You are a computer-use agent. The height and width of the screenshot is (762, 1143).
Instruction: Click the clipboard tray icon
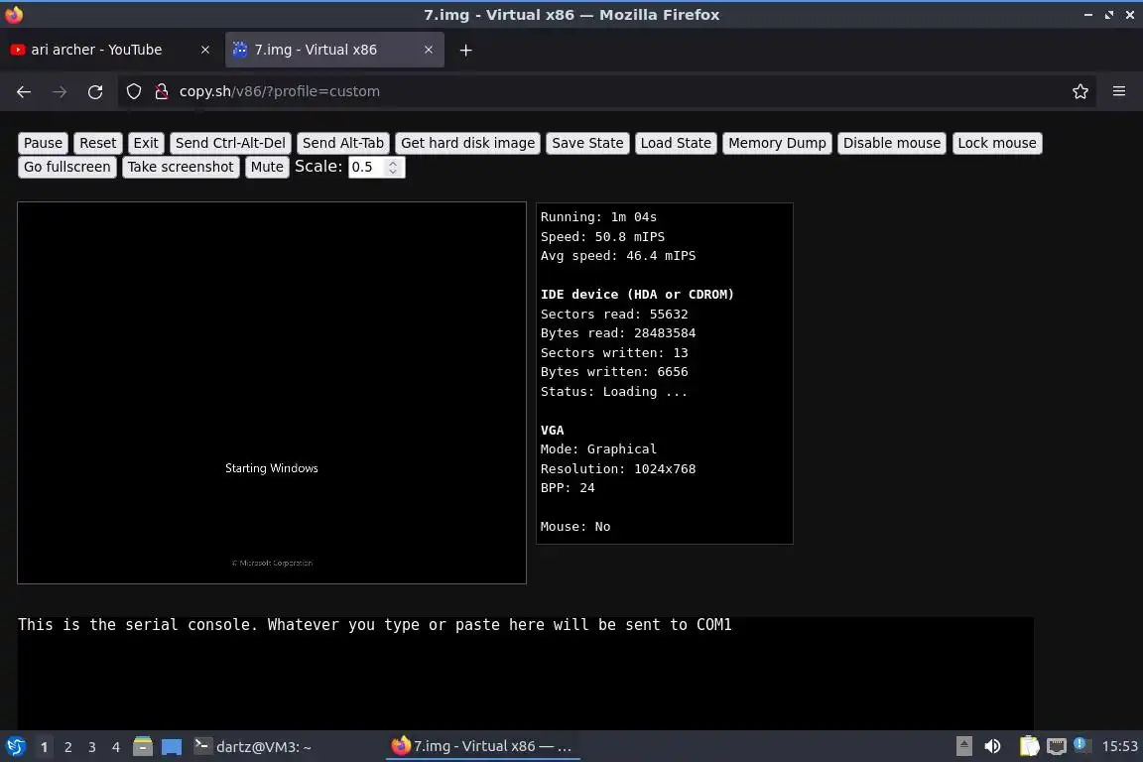pyautogui.click(x=1029, y=746)
